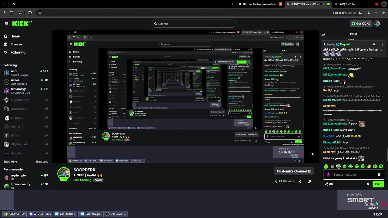Click Customize channel button
The height and width of the screenshot is (218, 388).
(x=293, y=171)
